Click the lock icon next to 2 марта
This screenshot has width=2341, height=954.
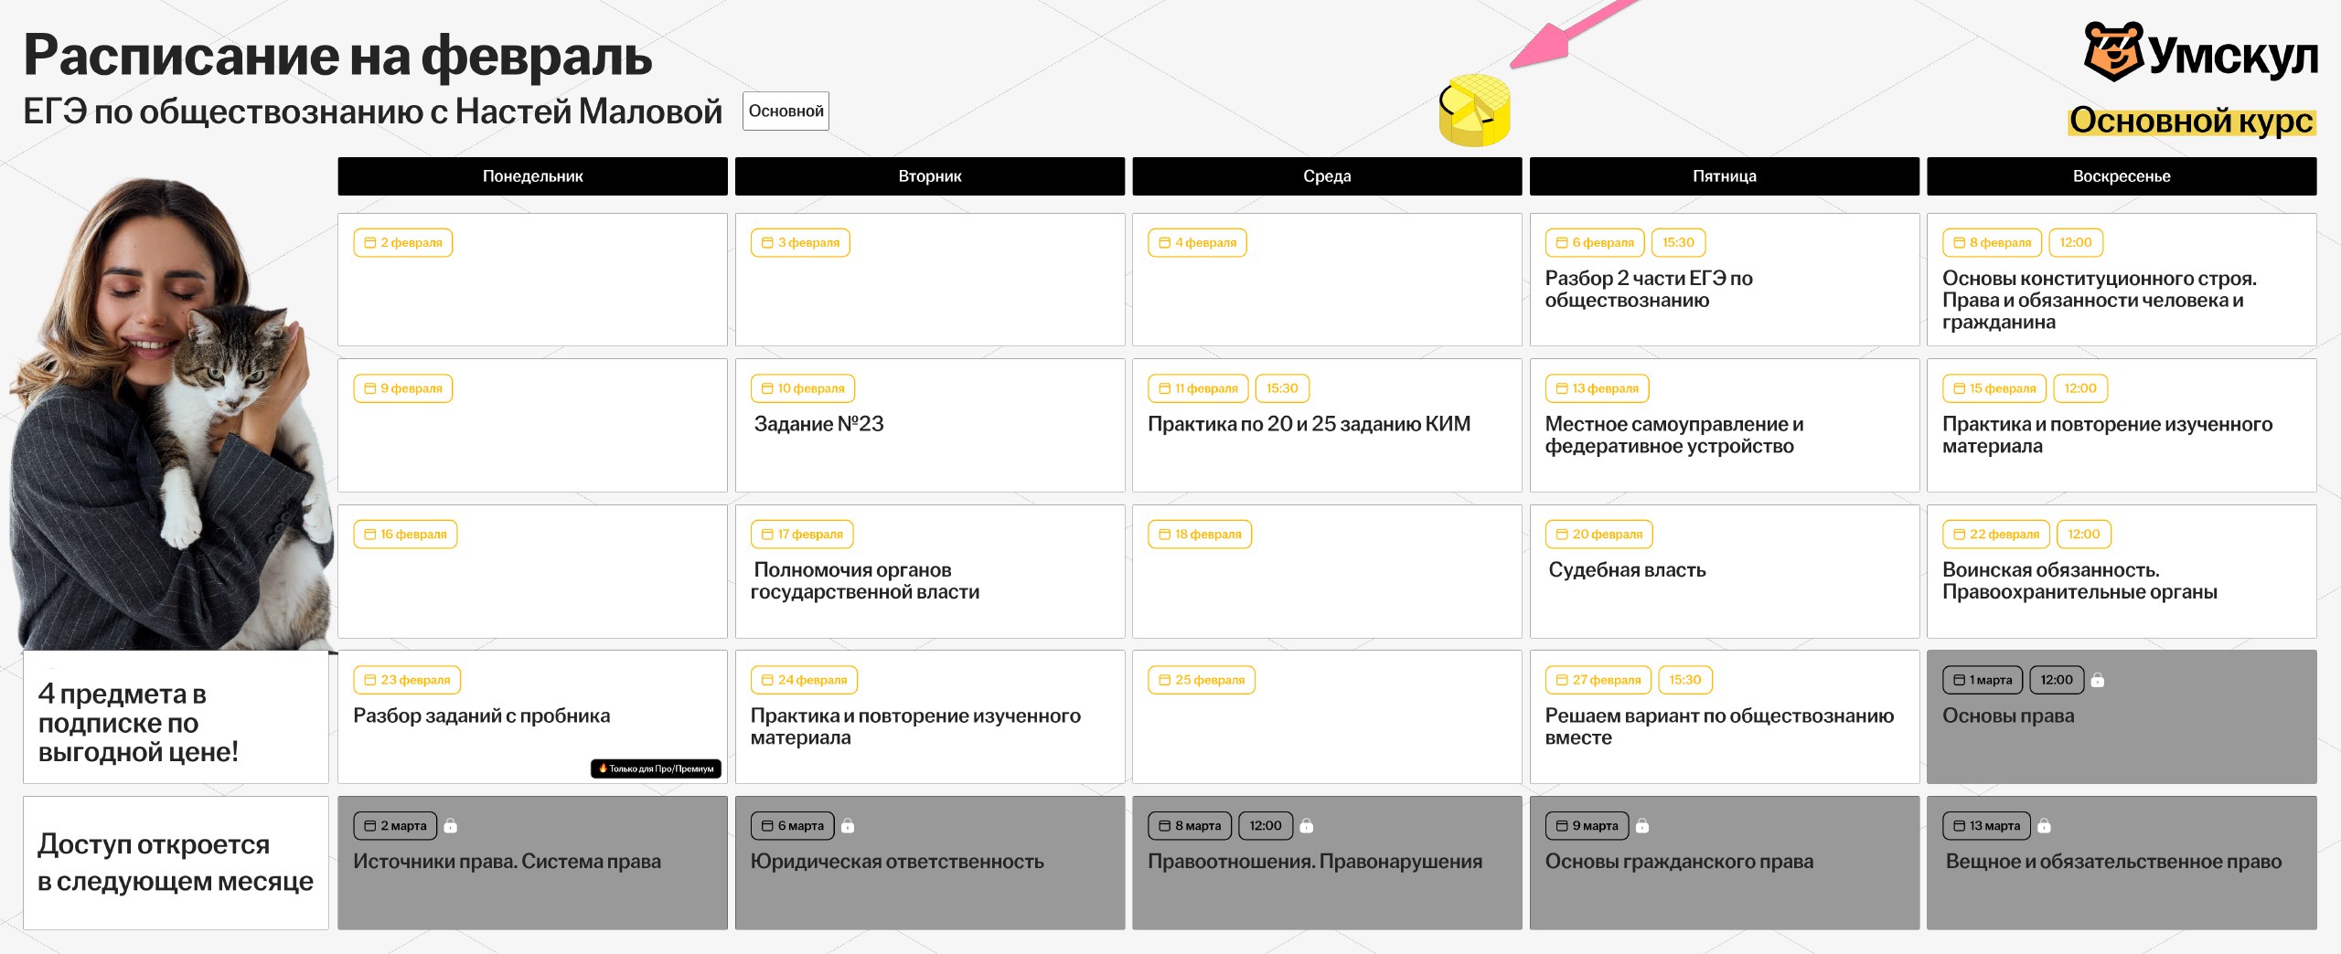pyautogui.click(x=450, y=826)
